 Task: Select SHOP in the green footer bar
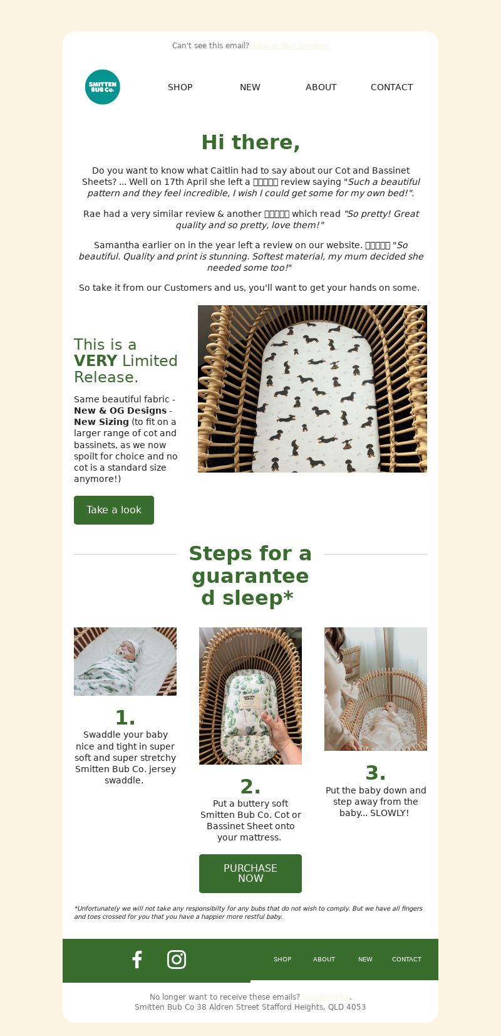pyautogui.click(x=282, y=960)
